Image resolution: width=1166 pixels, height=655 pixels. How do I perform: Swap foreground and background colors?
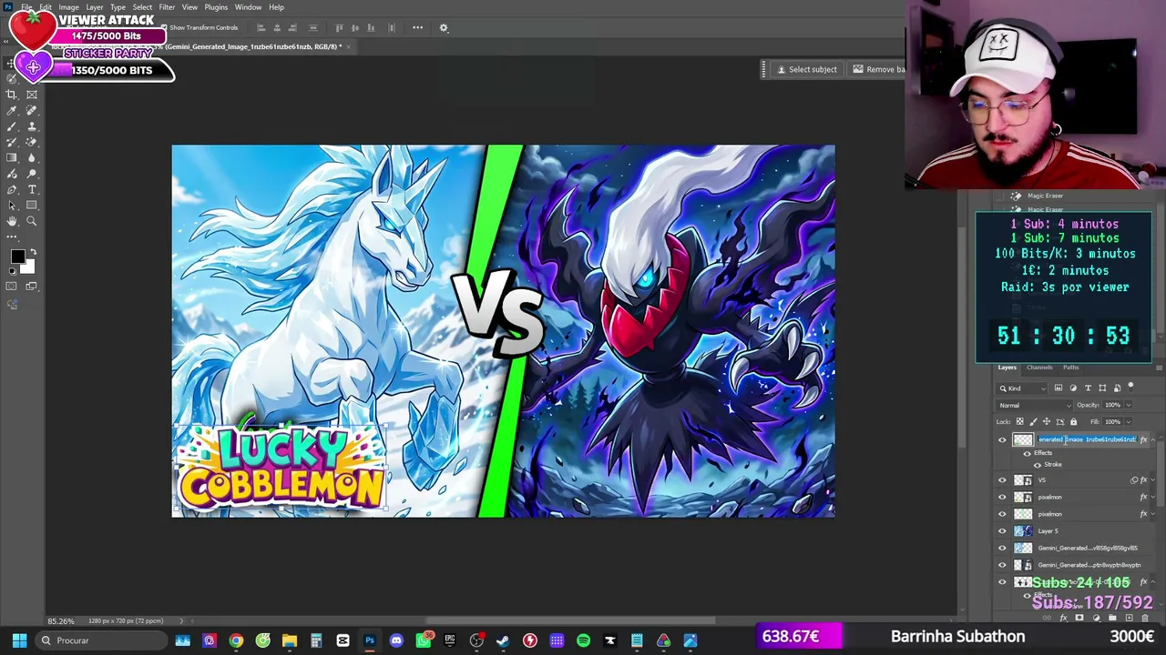tap(33, 253)
